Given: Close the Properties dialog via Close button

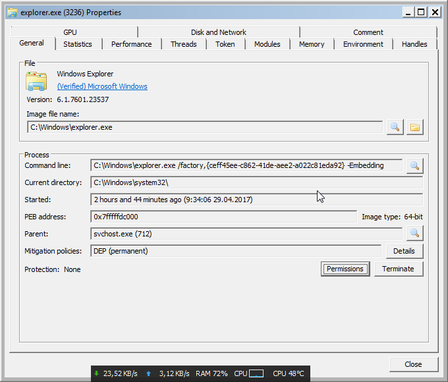Looking at the screenshot, I should [414, 364].
